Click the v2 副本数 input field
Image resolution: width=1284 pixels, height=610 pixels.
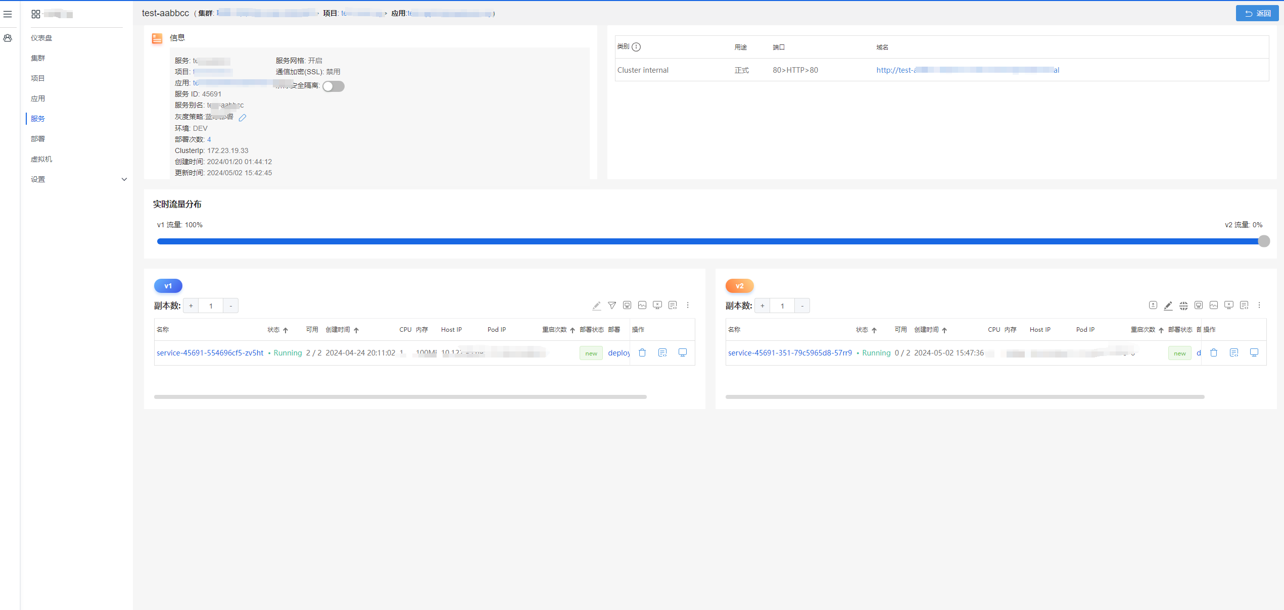(x=782, y=306)
